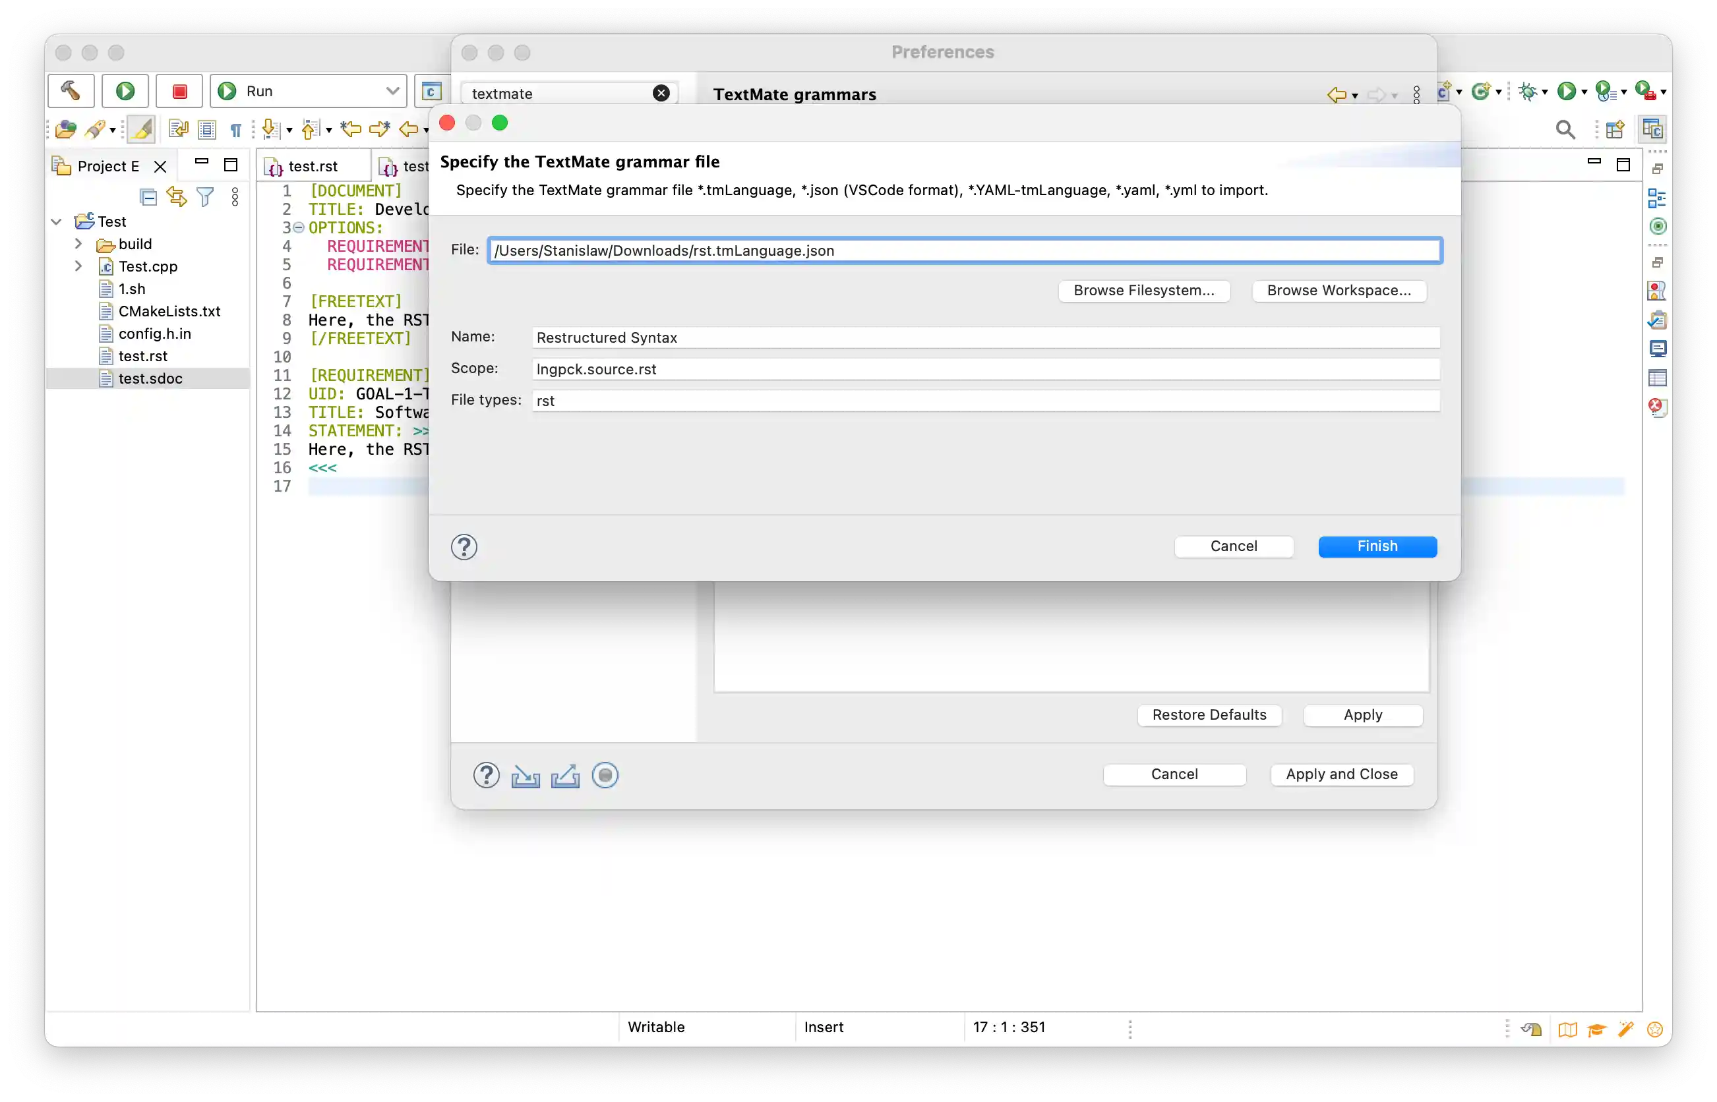The width and height of the screenshot is (1717, 1102).
Task: Click the grammar File path input field
Action: 963,251
